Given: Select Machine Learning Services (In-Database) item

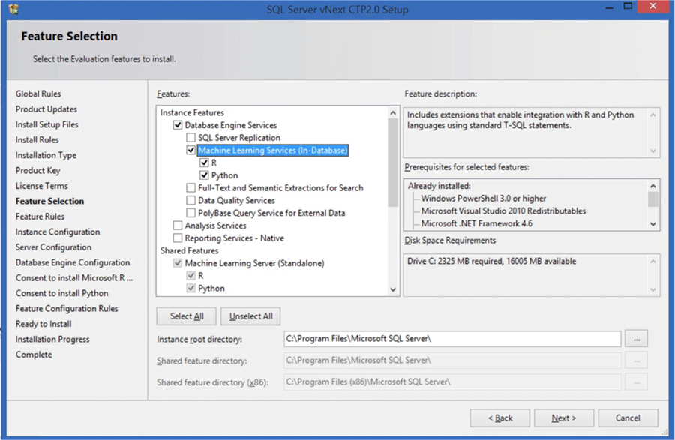Looking at the screenshot, I should coord(272,151).
